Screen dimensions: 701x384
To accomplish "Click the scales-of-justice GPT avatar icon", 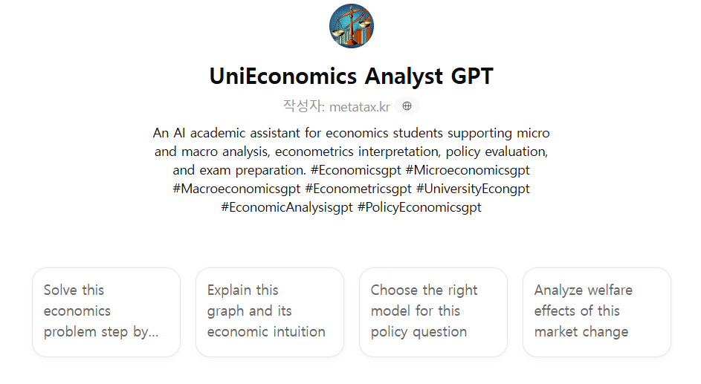I will (351, 26).
